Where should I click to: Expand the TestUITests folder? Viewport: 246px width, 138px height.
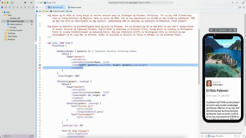click(4, 36)
